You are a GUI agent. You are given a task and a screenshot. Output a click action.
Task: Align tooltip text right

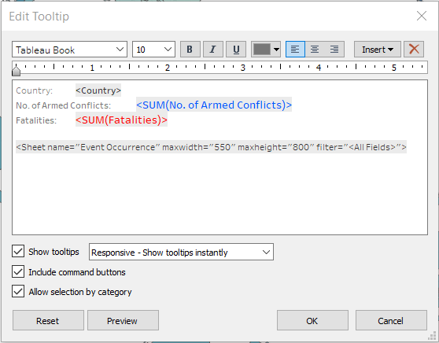[x=334, y=50]
